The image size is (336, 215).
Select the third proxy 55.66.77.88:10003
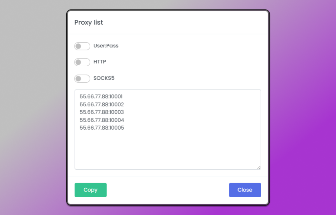point(101,112)
